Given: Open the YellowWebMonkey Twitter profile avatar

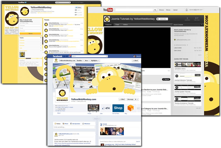Looking at the screenshot, I should (x=25, y=11).
